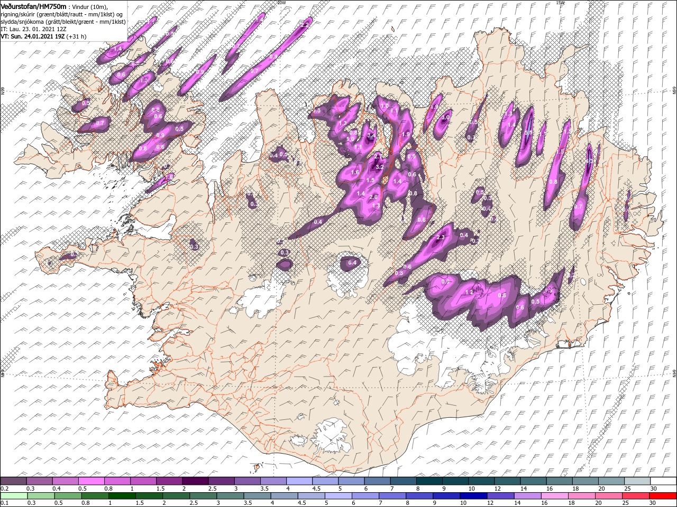Select upper legend swatch starting at 0.8
The width and height of the screenshot is (677, 507).
click(117, 481)
